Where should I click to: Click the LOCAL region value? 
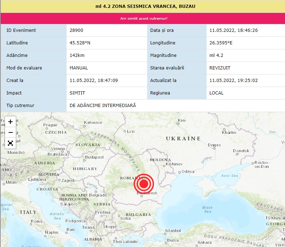point(217,93)
